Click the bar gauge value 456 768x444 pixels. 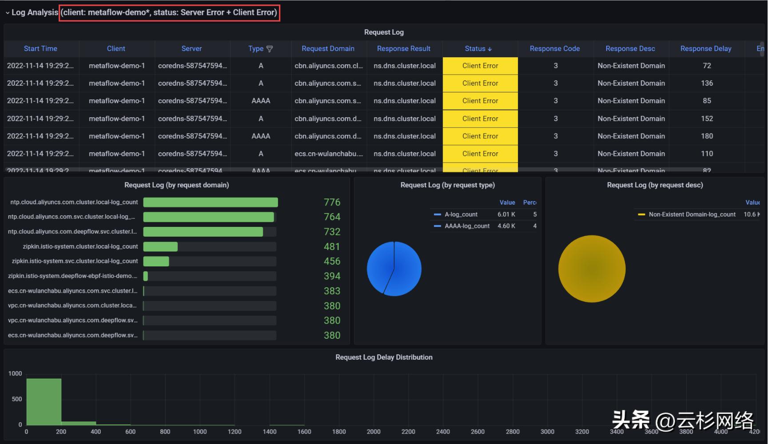point(332,261)
